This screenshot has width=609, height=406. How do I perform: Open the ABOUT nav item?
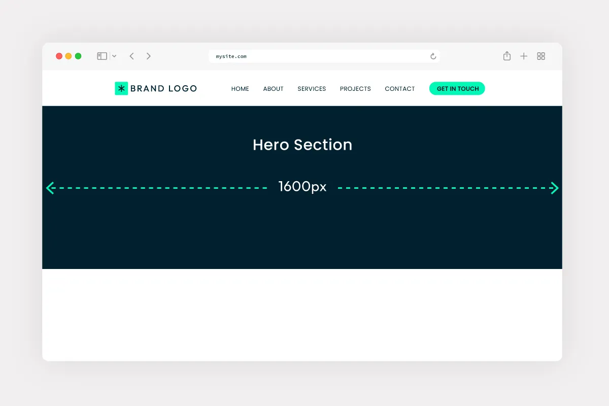click(x=273, y=89)
